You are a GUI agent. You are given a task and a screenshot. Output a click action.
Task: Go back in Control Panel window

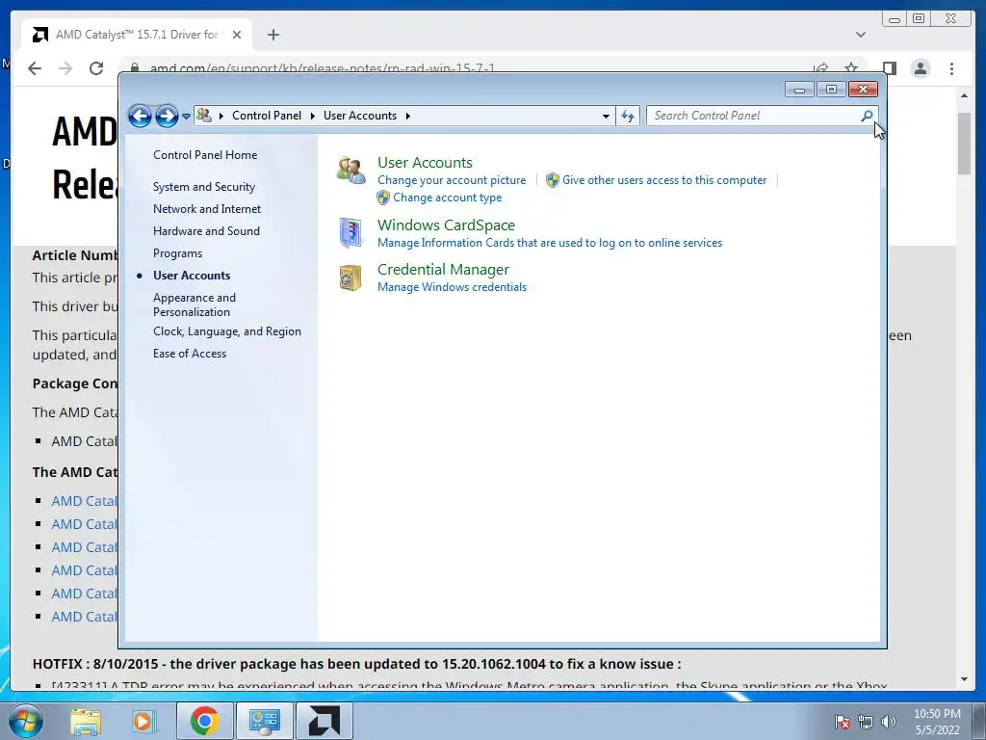tap(140, 116)
